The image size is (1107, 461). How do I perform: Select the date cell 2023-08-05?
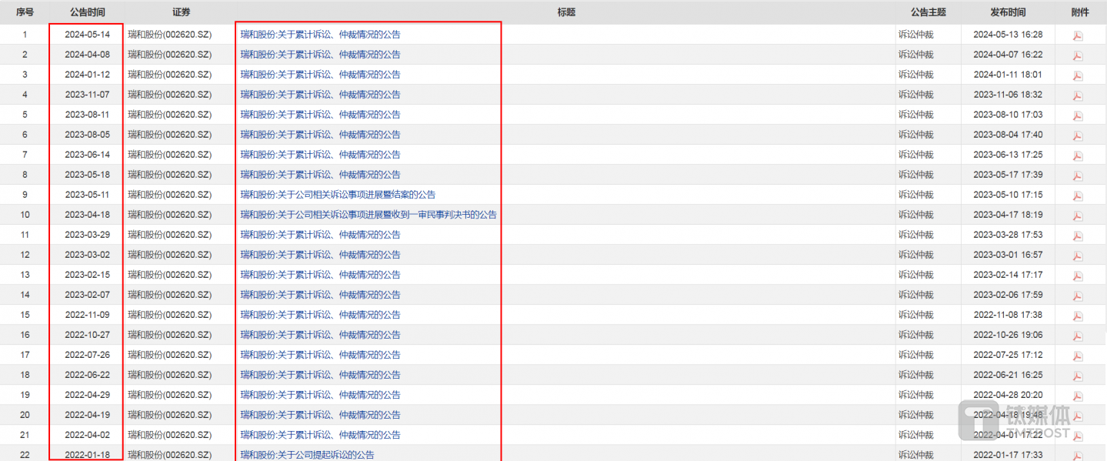[x=87, y=135]
